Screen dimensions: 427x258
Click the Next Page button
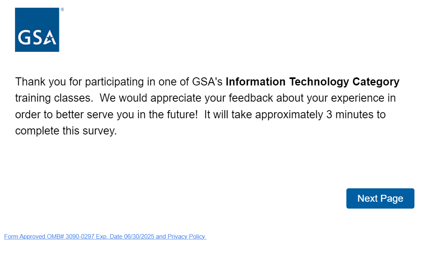click(380, 198)
